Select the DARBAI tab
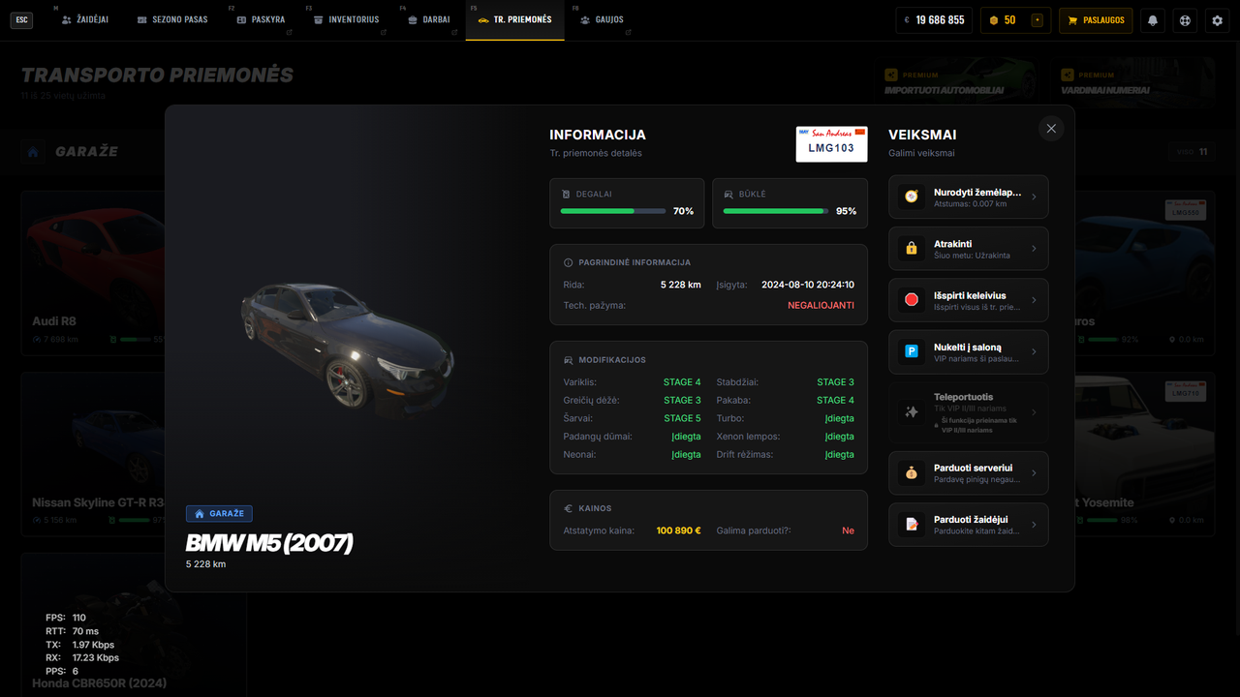Image resolution: width=1240 pixels, height=697 pixels. (429, 19)
